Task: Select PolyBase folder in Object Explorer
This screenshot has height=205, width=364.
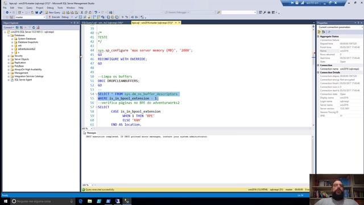Action: click(19, 66)
